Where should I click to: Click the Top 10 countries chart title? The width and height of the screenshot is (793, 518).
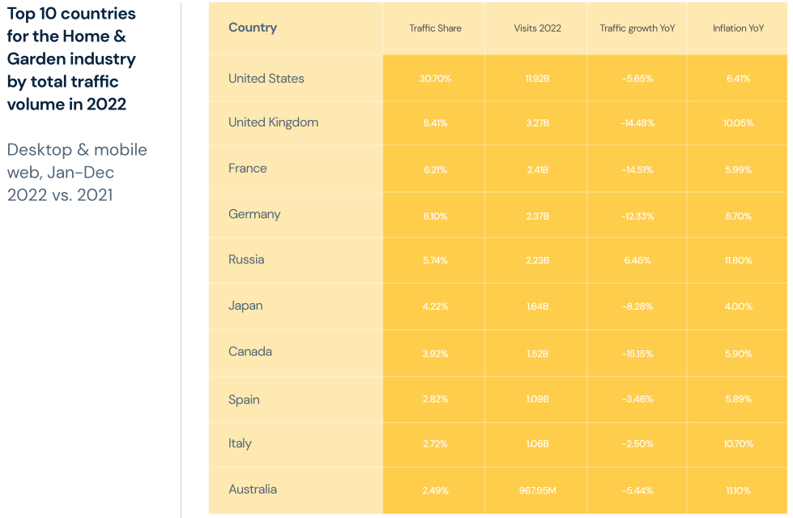[x=71, y=59]
